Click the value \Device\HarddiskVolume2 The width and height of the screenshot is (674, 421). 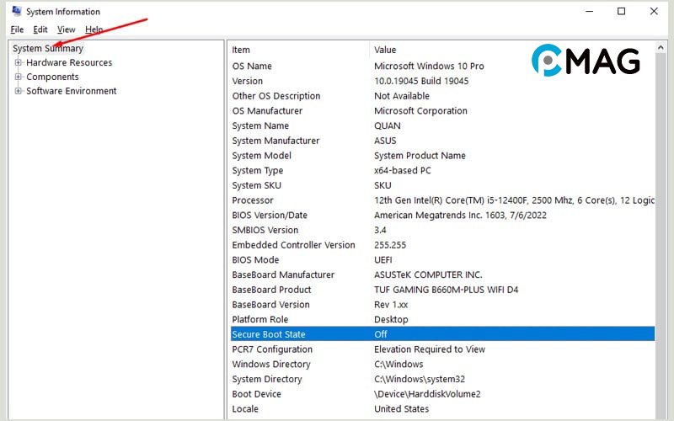click(427, 394)
